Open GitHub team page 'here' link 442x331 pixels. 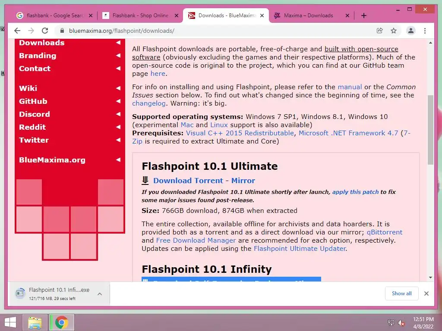[158, 74]
